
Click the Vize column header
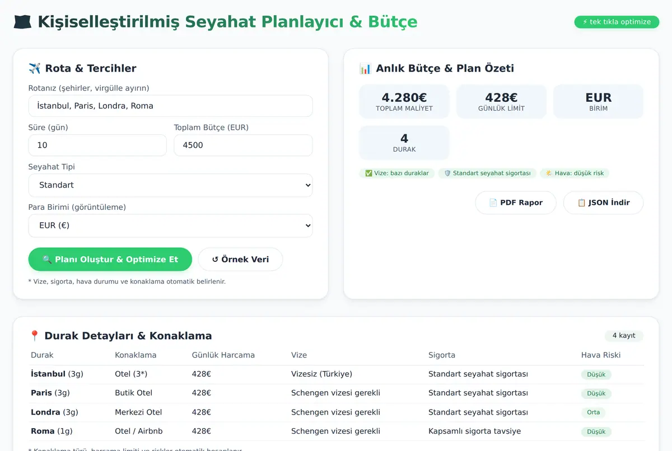[x=299, y=355]
